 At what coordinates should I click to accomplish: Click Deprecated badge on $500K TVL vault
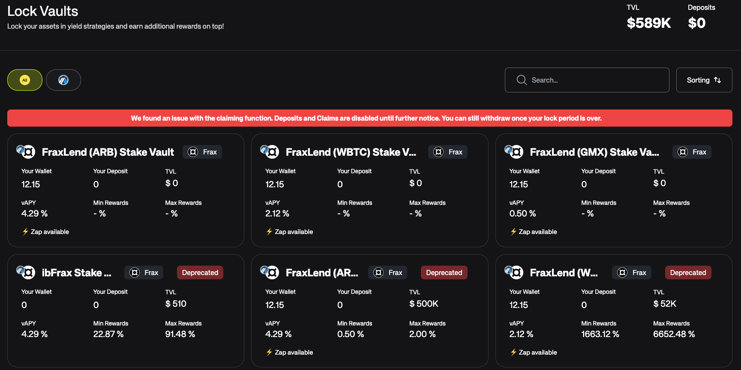click(x=444, y=272)
